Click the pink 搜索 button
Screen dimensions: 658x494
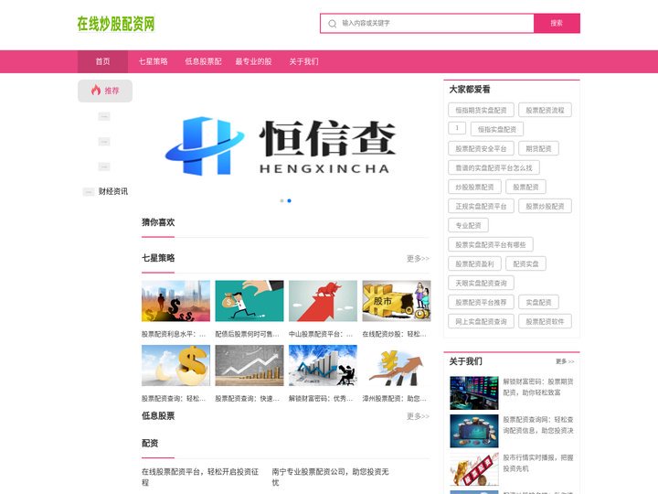557,23
